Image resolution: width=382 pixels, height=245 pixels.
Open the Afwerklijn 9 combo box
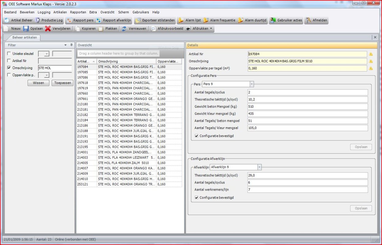point(259,167)
